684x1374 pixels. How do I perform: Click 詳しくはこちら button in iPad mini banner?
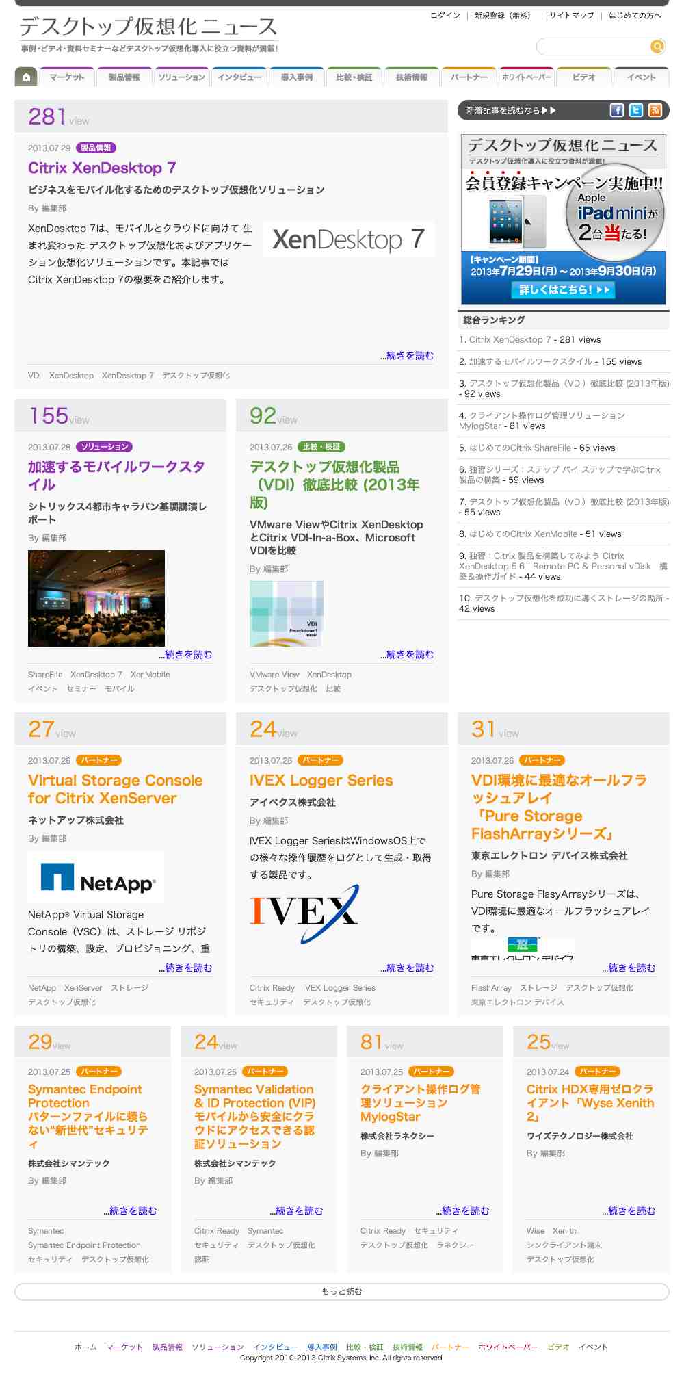(564, 289)
